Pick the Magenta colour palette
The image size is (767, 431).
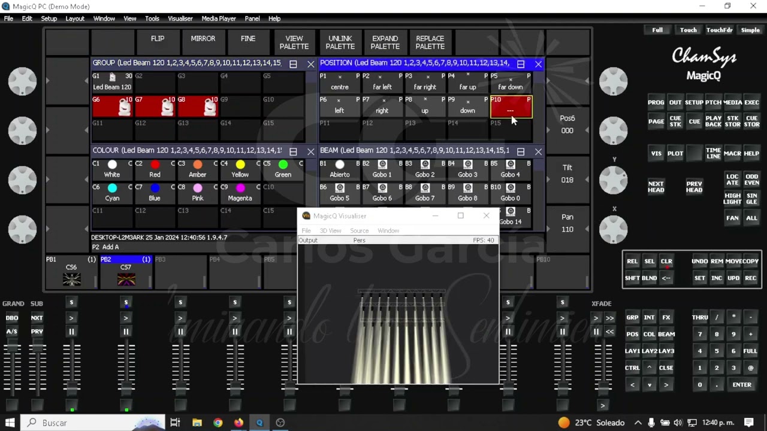click(x=240, y=192)
